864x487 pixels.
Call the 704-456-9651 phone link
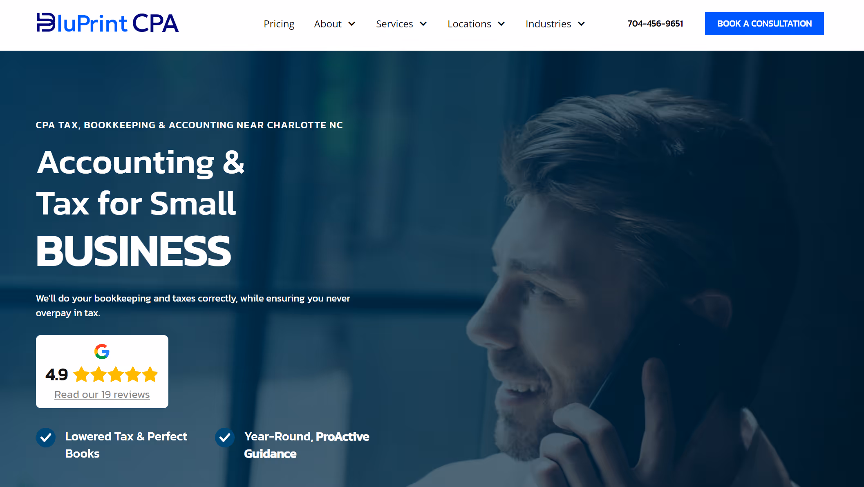pyautogui.click(x=655, y=24)
